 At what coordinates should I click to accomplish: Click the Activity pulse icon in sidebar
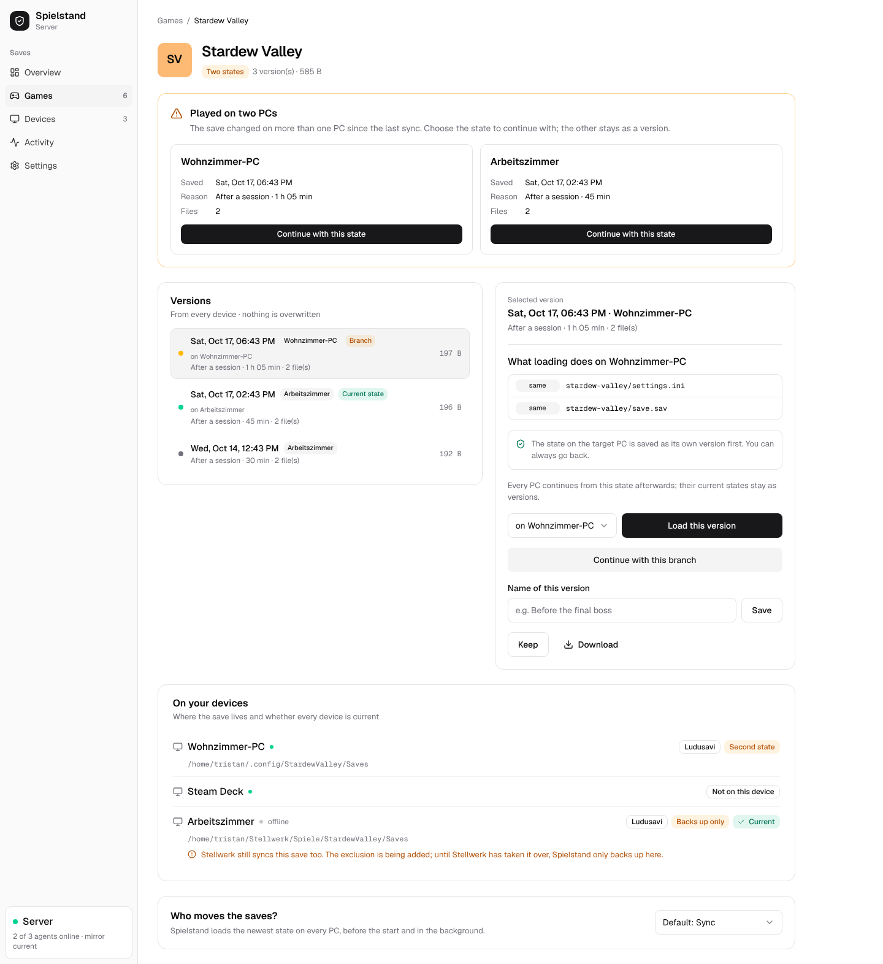coord(15,142)
